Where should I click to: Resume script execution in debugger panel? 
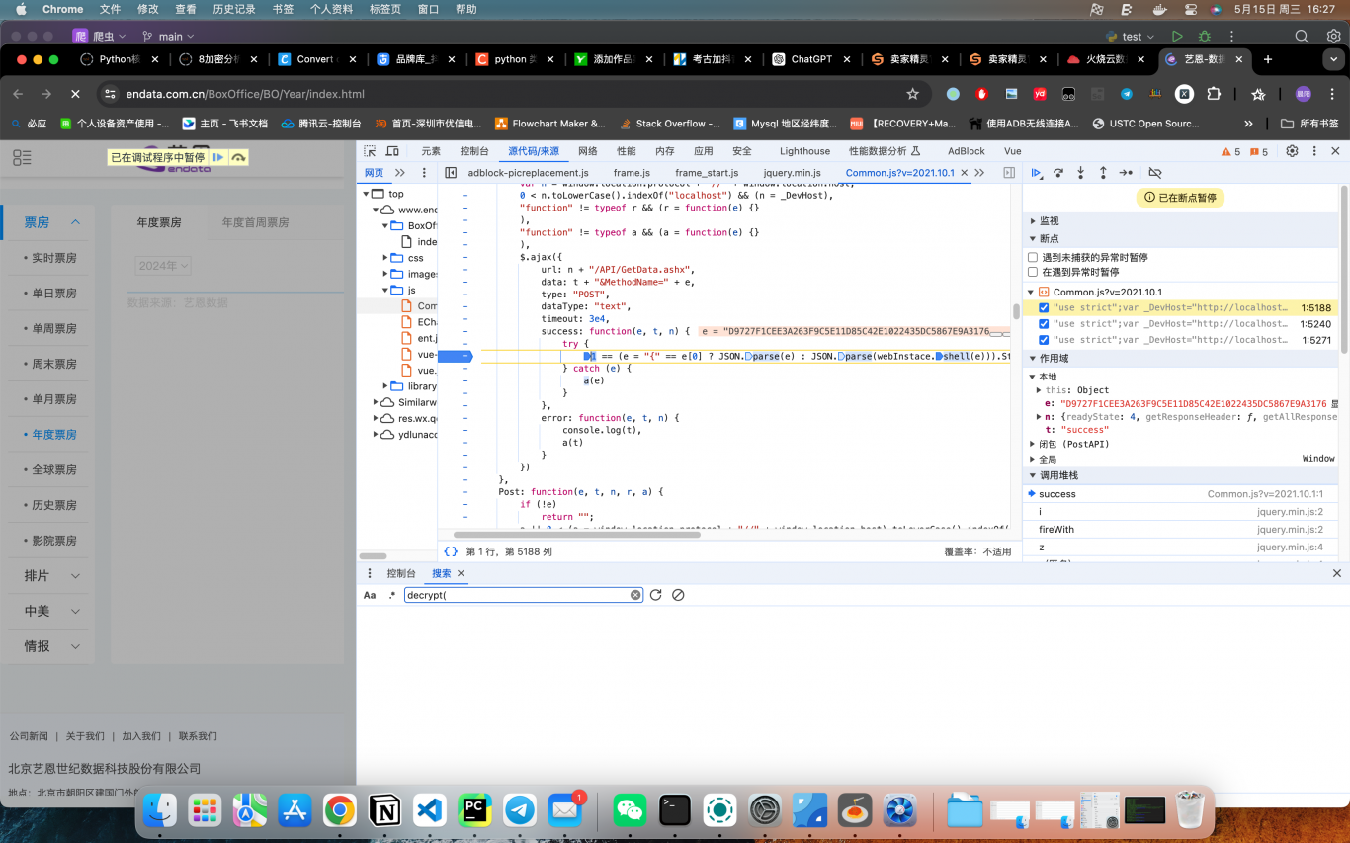(x=1036, y=173)
